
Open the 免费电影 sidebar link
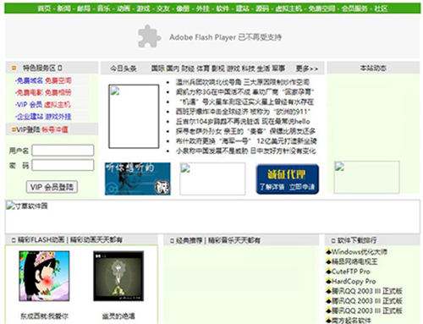point(30,93)
